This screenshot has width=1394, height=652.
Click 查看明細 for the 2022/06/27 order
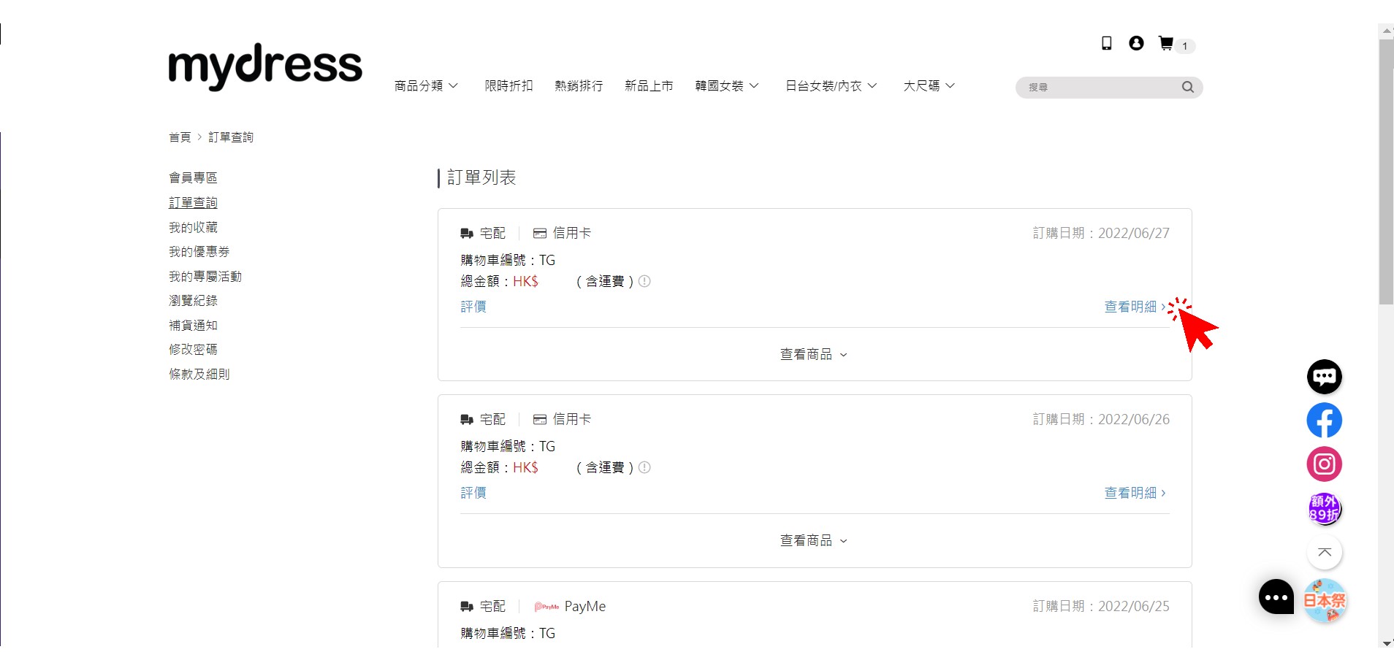(1135, 307)
